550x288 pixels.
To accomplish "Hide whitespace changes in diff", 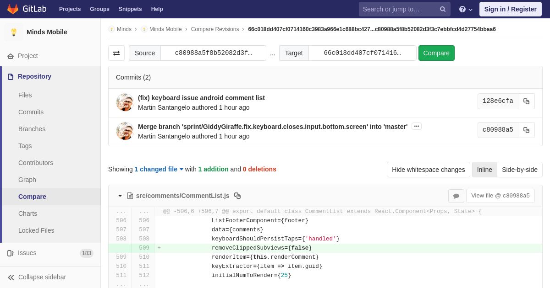I will pyautogui.click(x=428, y=170).
